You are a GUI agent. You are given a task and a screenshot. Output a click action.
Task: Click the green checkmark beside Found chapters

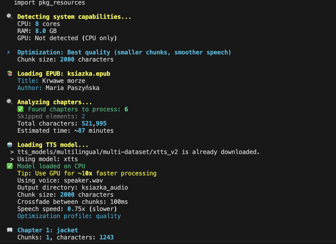click(x=20, y=109)
